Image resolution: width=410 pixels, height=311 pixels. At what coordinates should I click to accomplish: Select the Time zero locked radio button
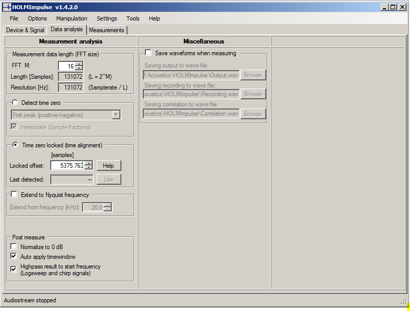click(15, 145)
